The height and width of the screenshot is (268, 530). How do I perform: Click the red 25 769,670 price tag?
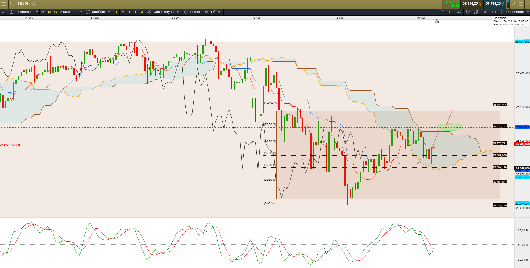coord(522,144)
